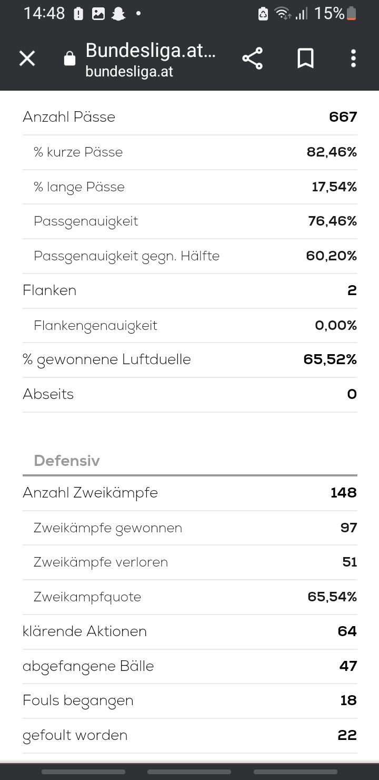Viewport: 379px width, 780px height.
Task: Tap the bundesliga.at URL text
Action: click(129, 72)
